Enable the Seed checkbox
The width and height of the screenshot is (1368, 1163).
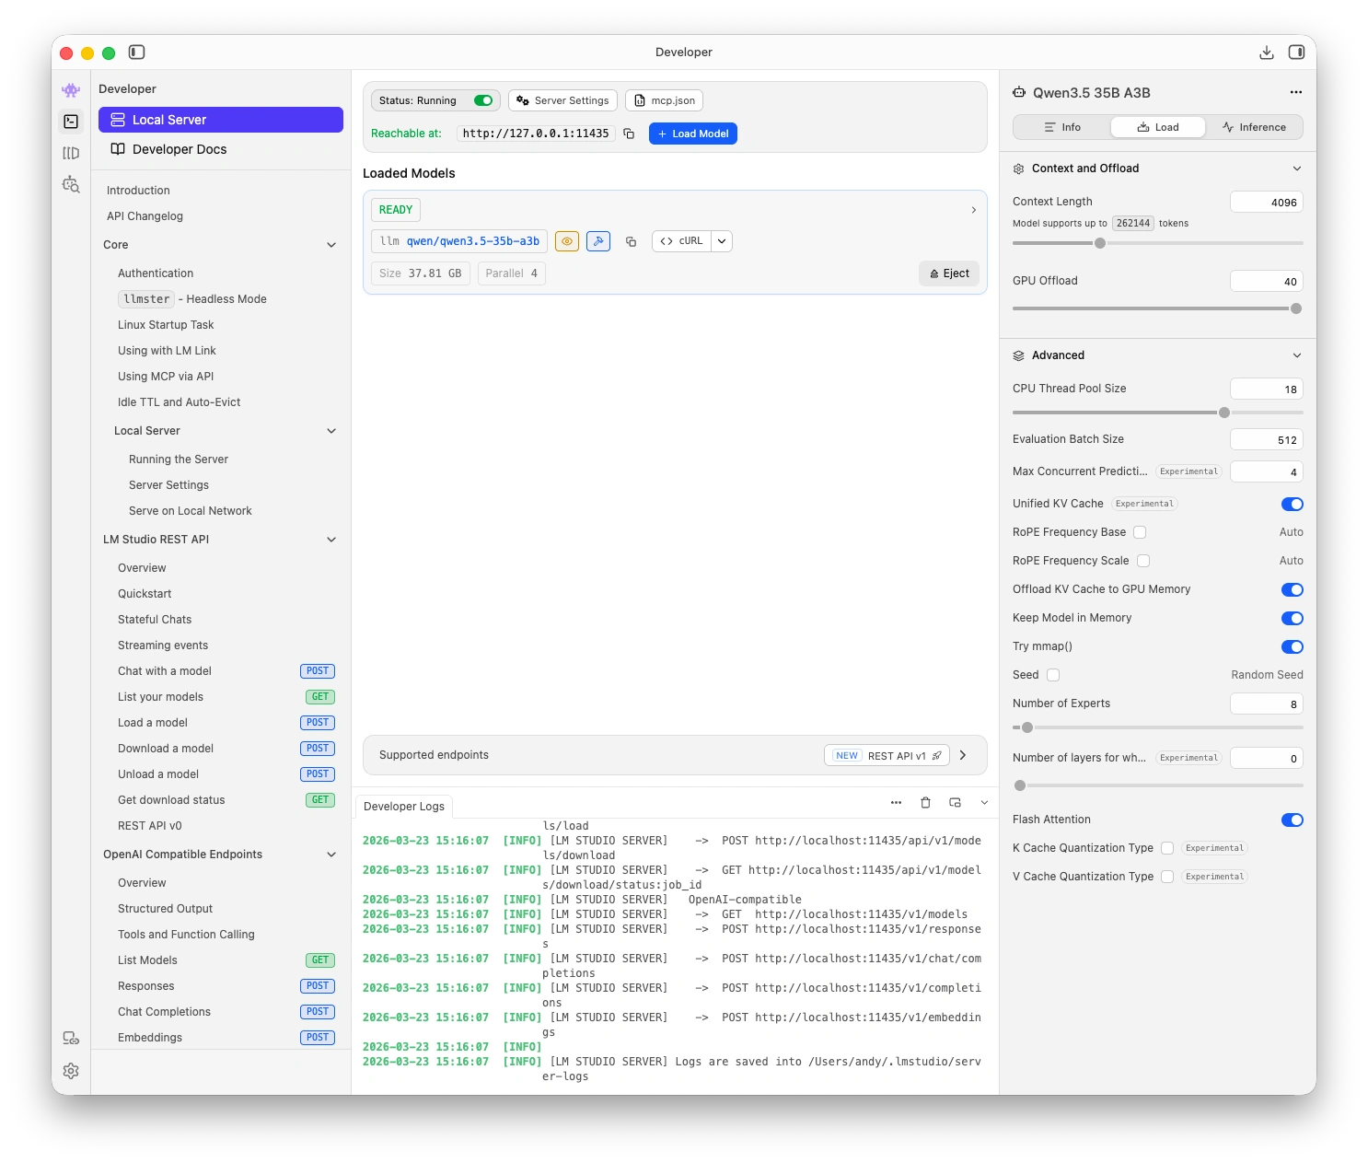[1053, 675]
